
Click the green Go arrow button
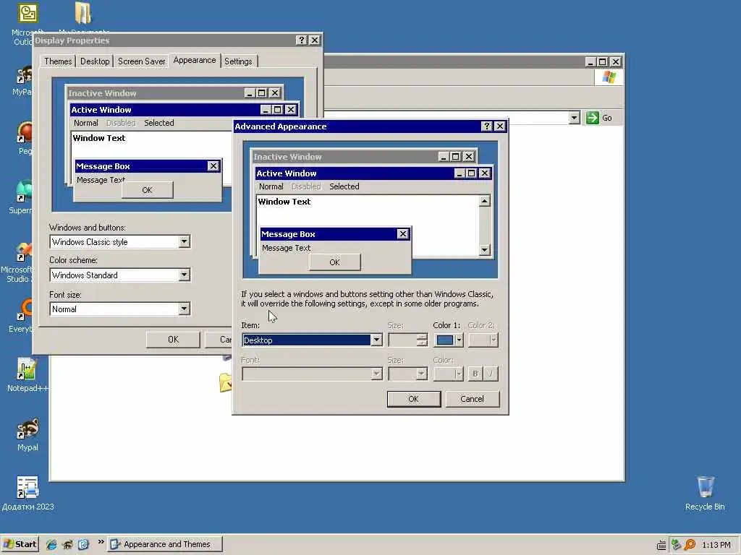tap(592, 118)
